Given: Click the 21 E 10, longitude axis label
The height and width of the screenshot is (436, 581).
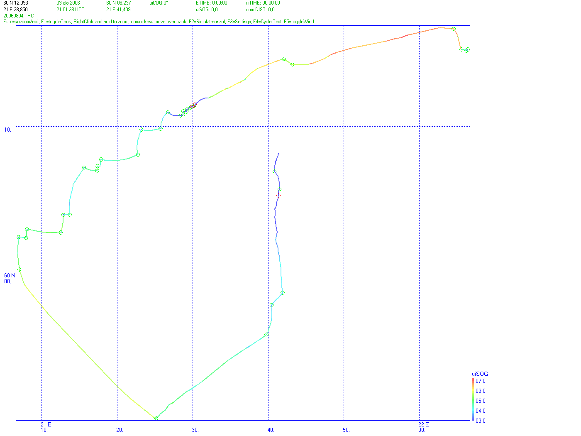Looking at the screenshot, I should (x=46, y=427).
